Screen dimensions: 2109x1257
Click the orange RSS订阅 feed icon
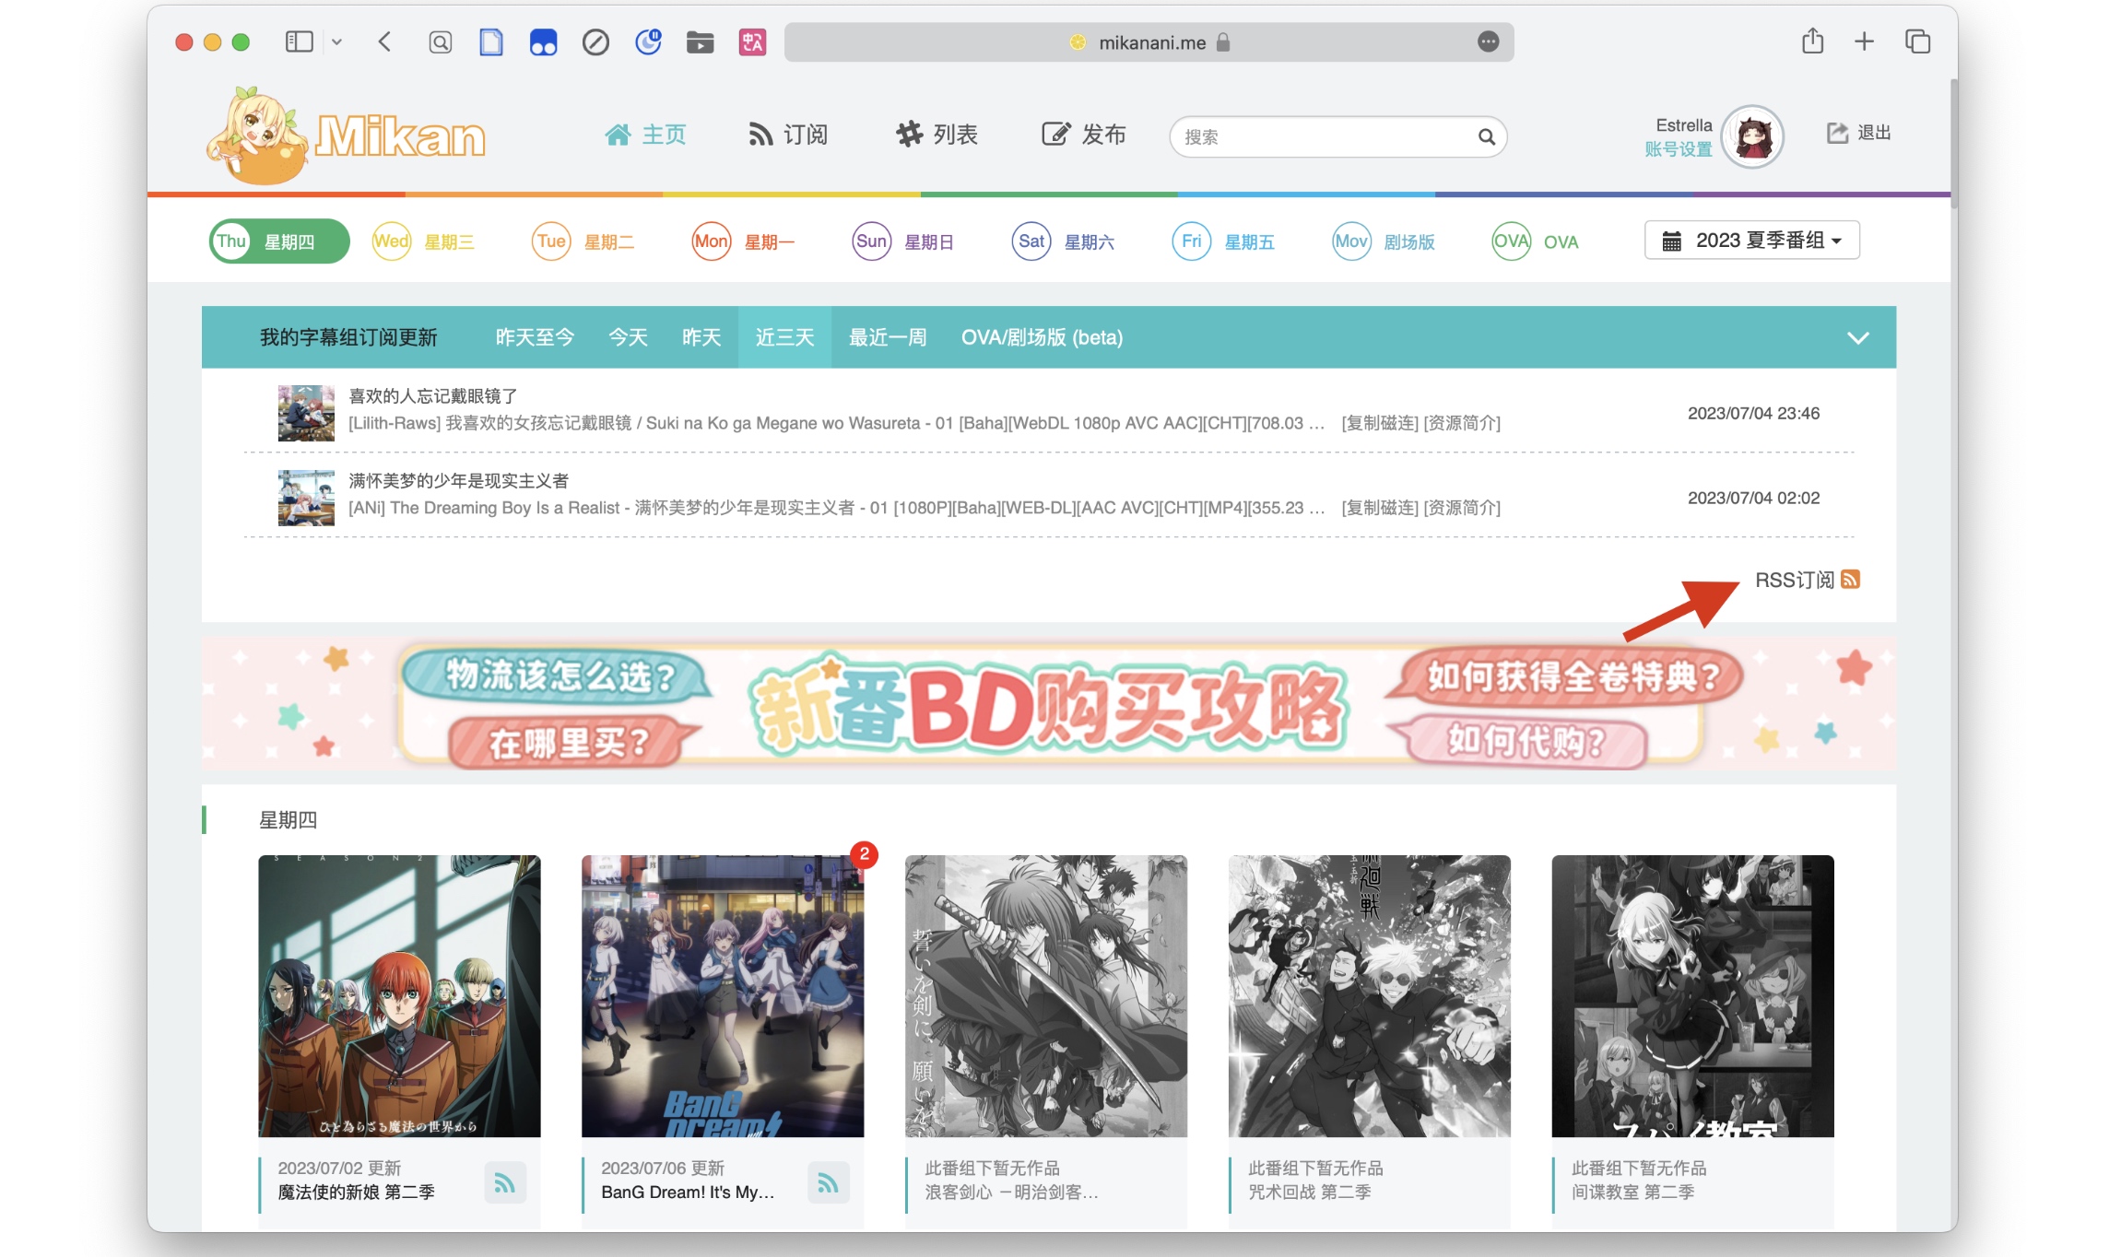[x=1852, y=580]
